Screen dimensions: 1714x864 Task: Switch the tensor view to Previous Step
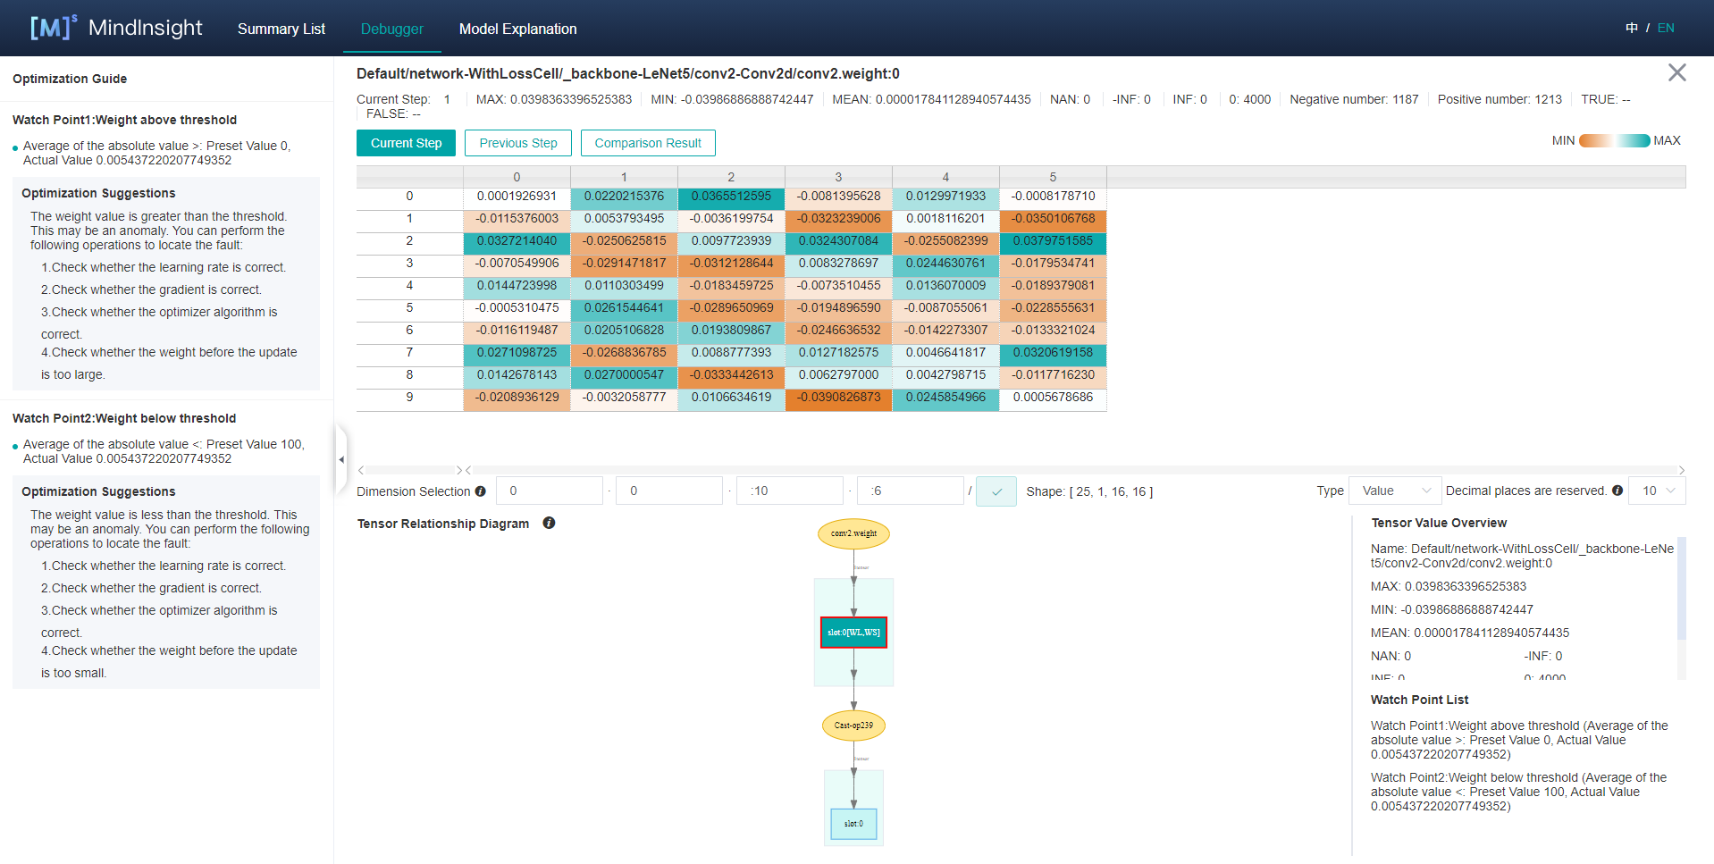(517, 143)
